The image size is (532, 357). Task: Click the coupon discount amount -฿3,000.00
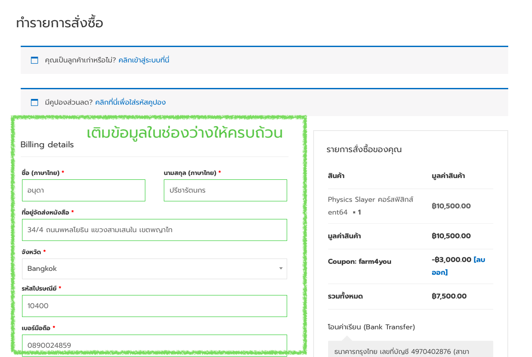point(451,260)
